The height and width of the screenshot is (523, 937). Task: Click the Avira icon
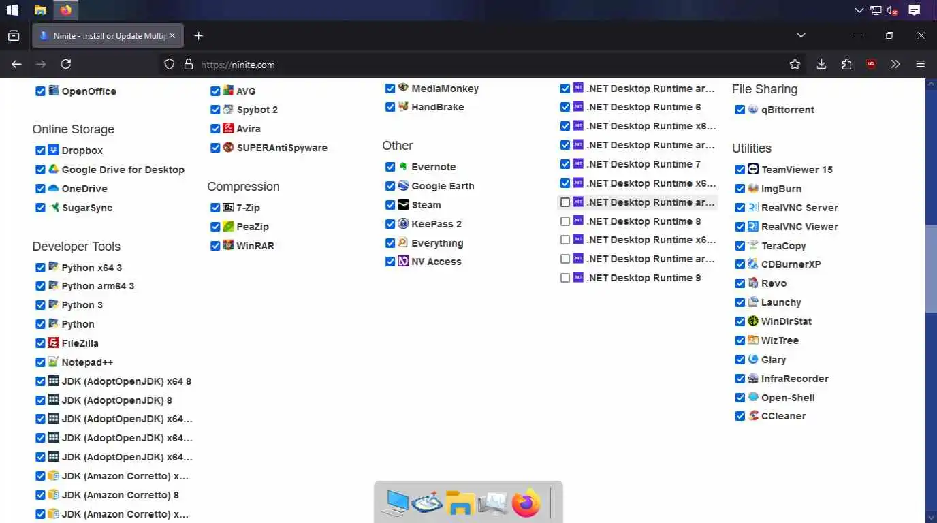(x=228, y=128)
